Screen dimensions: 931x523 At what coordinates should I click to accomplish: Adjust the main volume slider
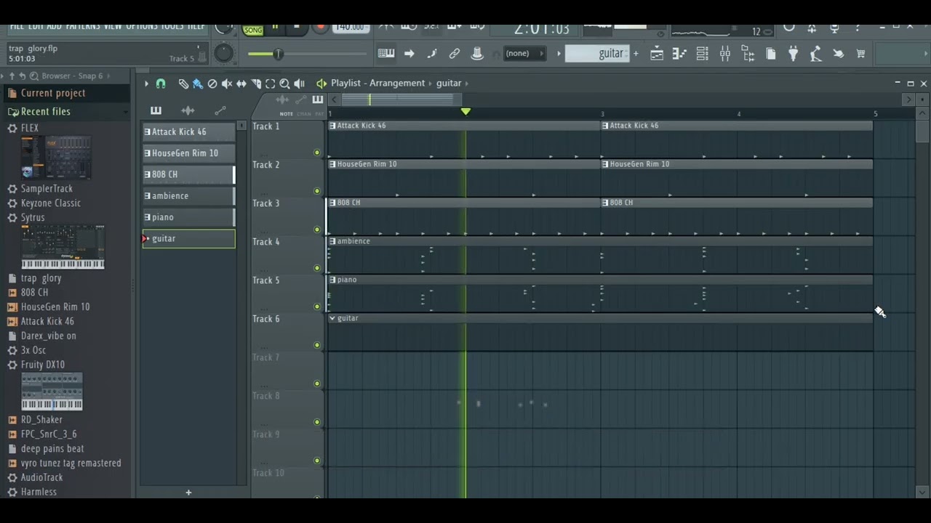pos(306,54)
